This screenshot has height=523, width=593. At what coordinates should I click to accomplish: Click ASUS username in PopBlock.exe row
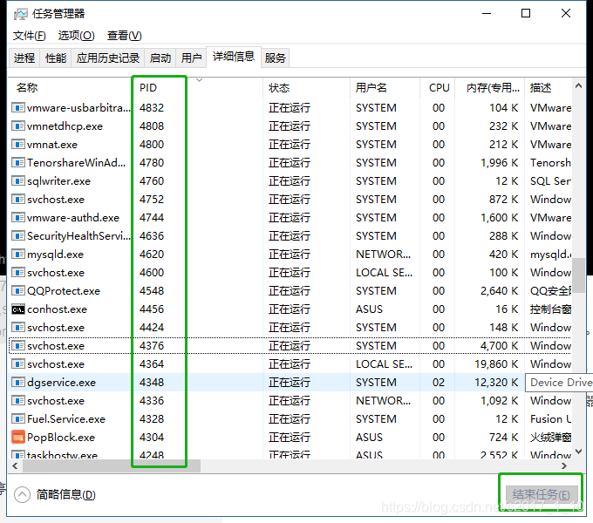pos(369,438)
